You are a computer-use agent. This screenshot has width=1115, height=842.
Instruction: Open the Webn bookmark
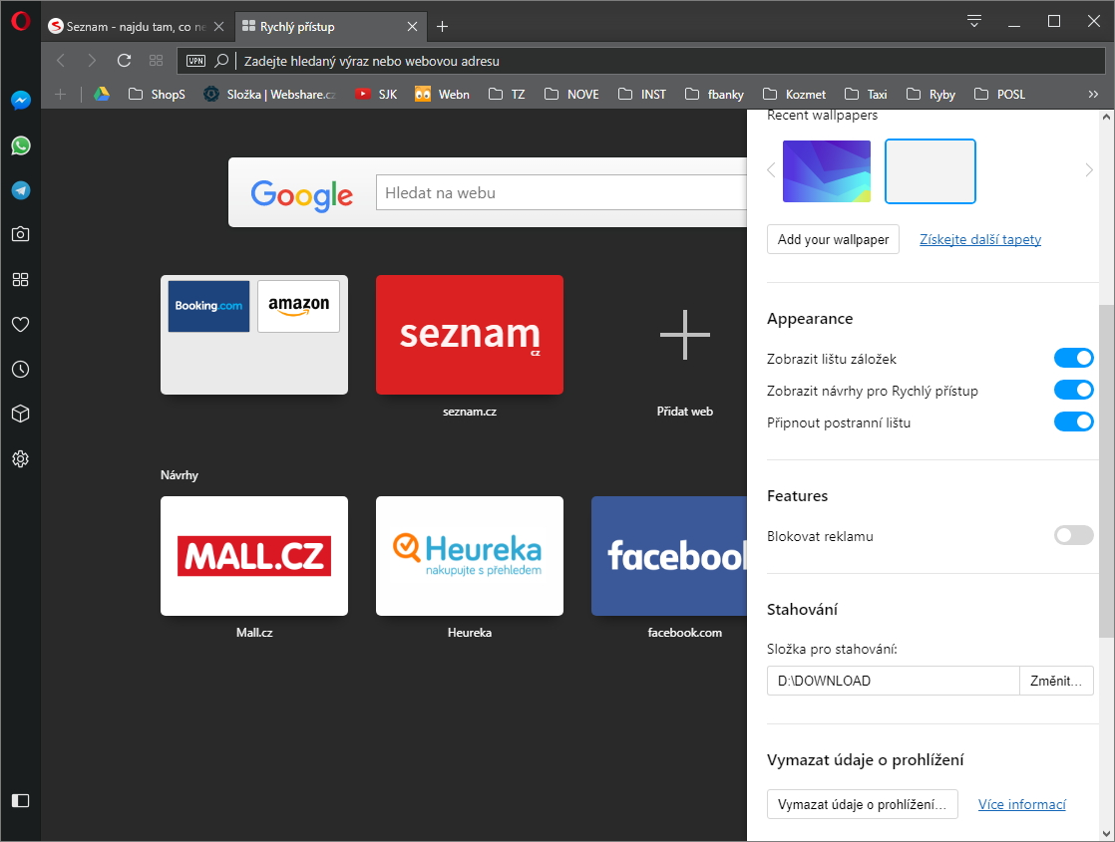click(442, 94)
